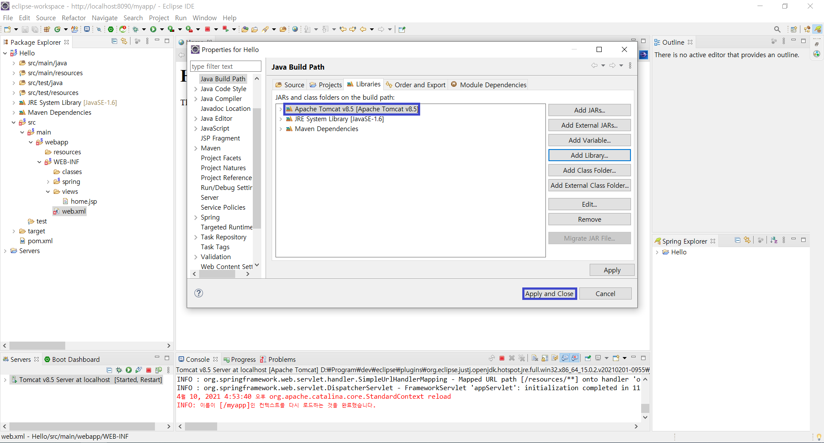Debug the server with bug icon in Servers view
The image size is (824, 443).
(119, 370)
